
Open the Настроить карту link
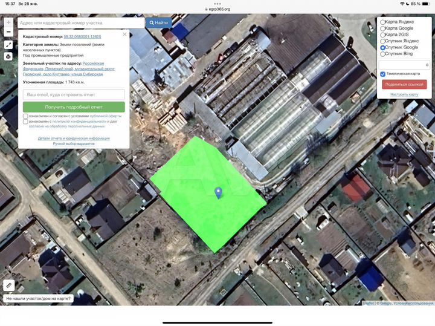404,94
